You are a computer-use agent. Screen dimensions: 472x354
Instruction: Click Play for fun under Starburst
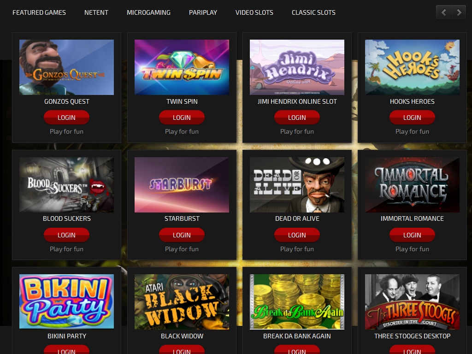tap(182, 249)
